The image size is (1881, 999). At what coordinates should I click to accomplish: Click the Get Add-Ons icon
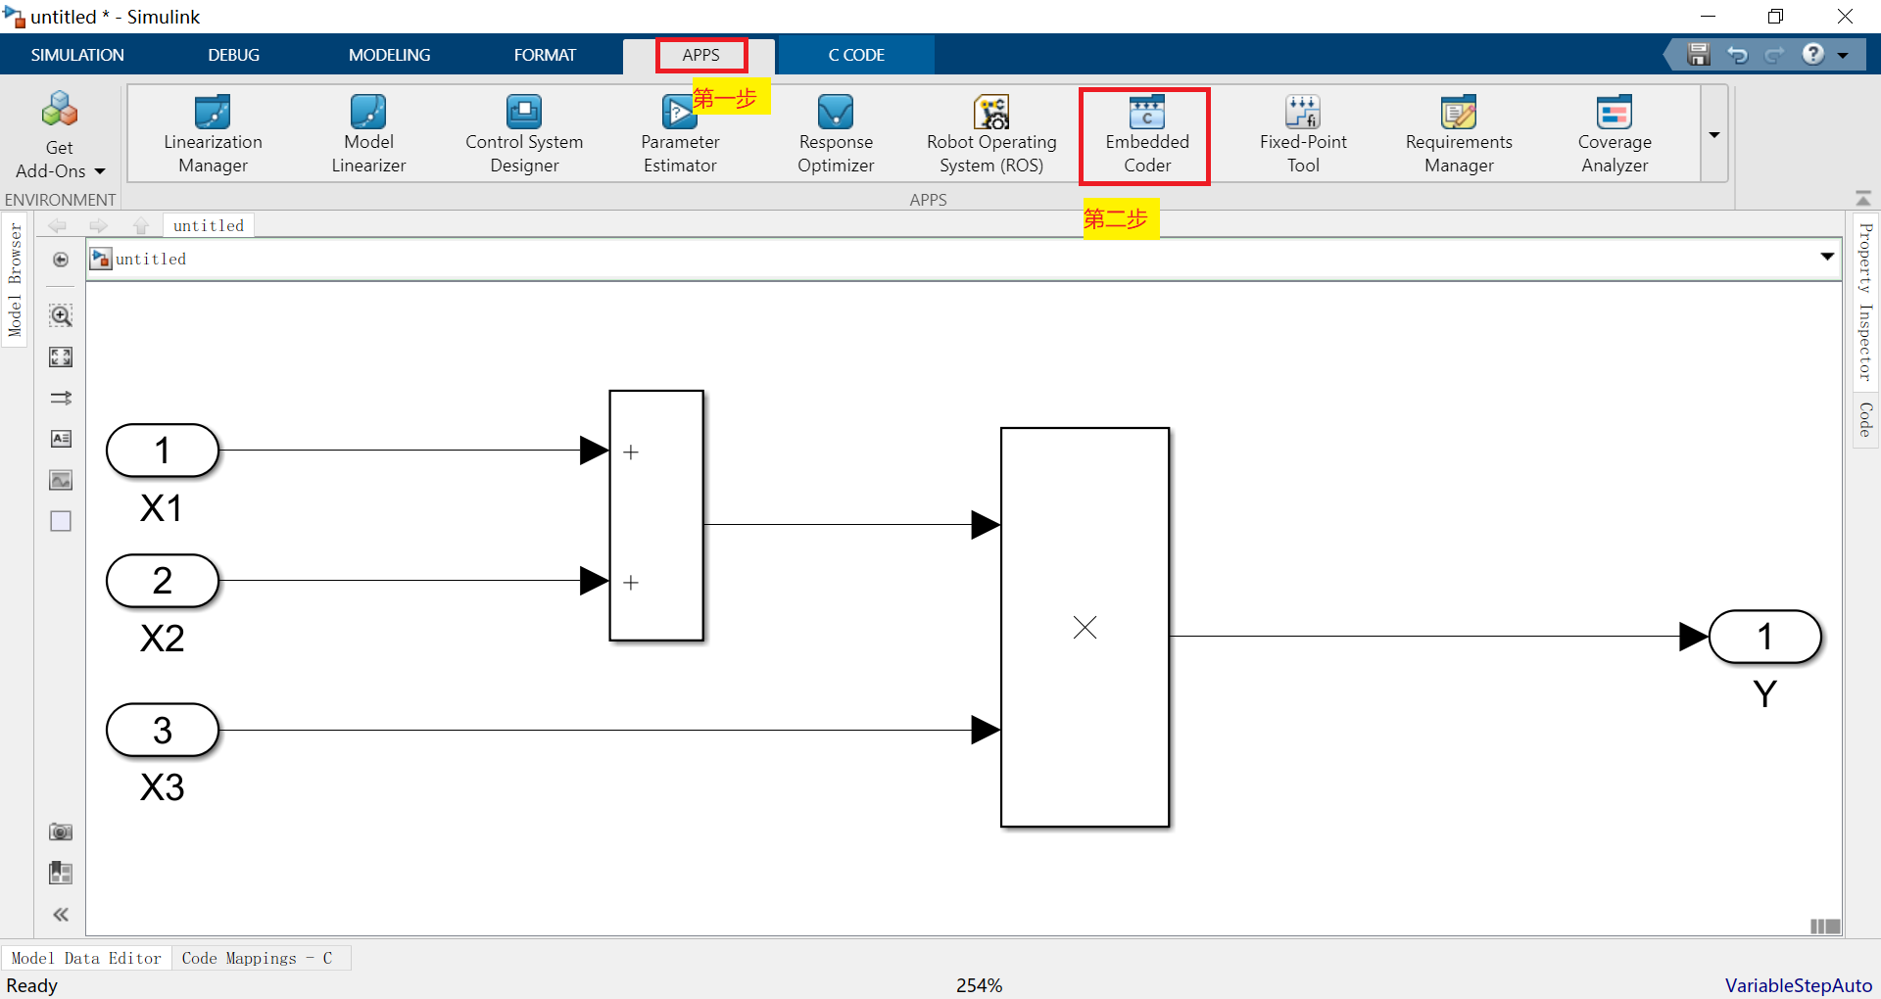tap(60, 110)
